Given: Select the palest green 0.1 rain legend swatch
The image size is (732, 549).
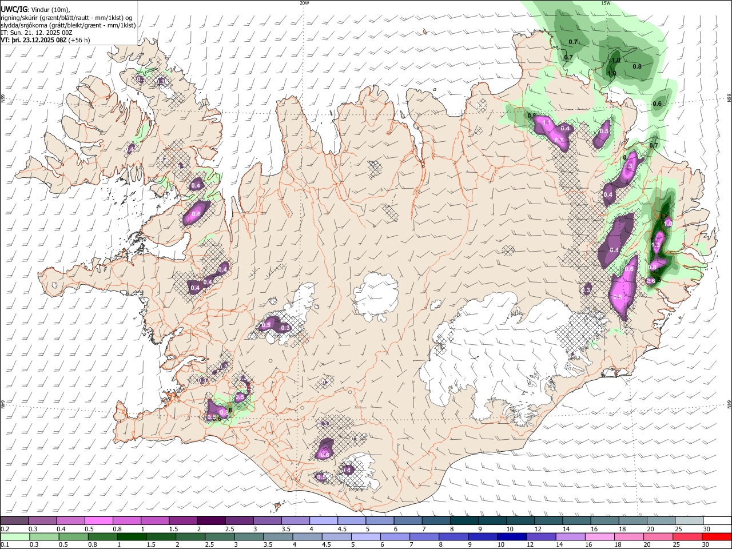Looking at the screenshot, I should [14, 536].
